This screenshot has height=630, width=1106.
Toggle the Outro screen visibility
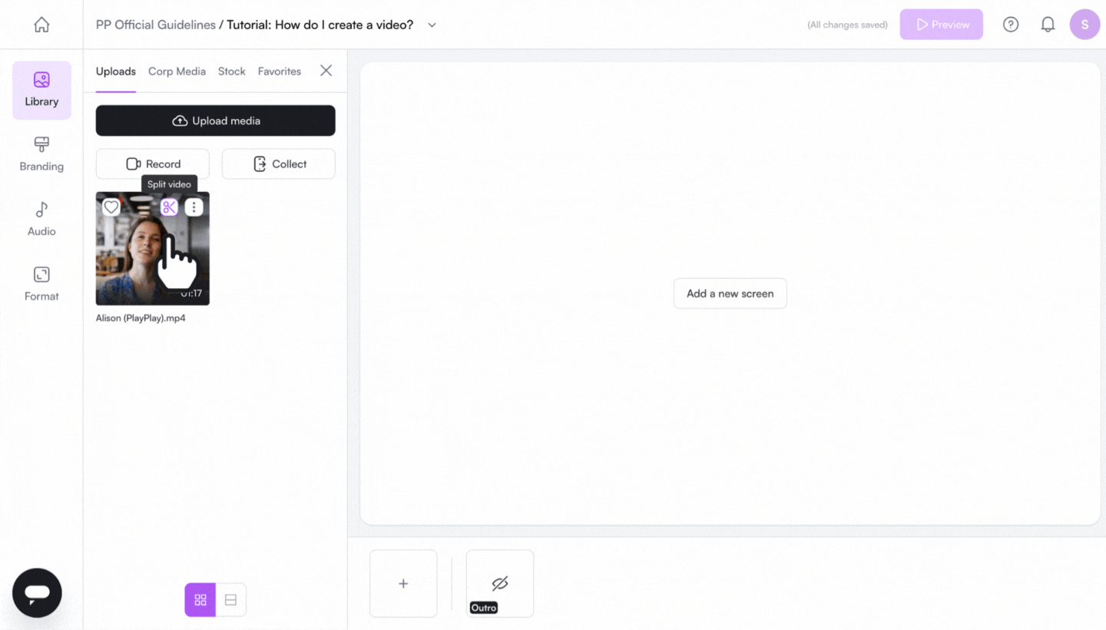[500, 583]
